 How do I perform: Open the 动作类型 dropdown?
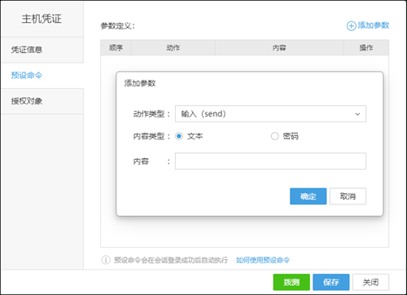(270, 114)
